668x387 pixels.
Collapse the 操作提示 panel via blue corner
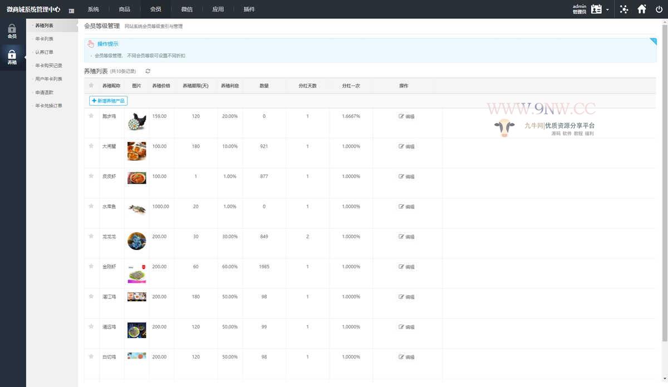(x=653, y=41)
